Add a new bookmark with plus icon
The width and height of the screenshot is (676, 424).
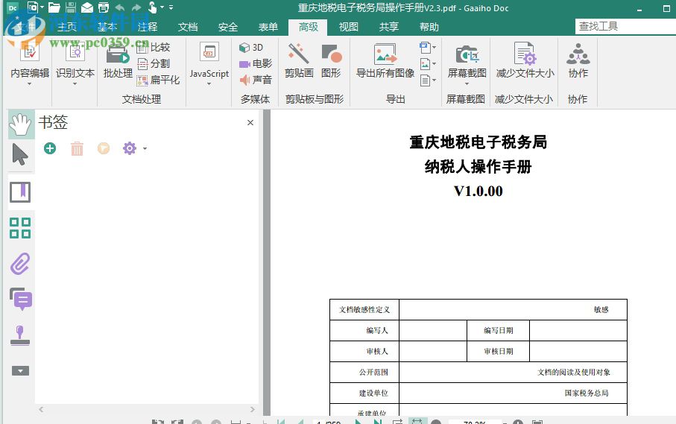(50, 148)
